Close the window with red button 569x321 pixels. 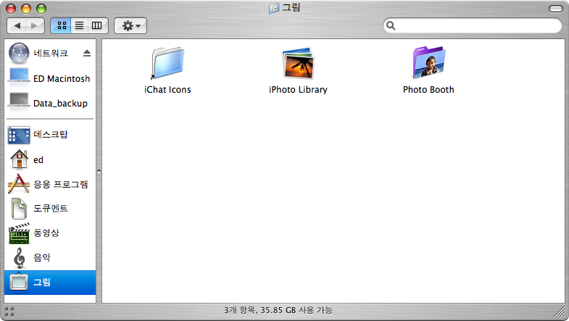pyautogui.click(x=11, y=9)
